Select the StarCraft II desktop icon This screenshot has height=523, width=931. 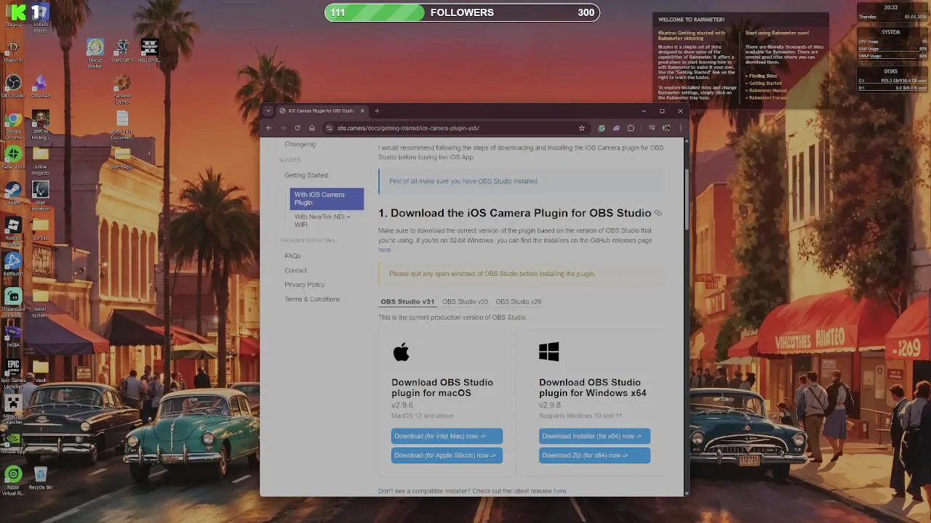(x=122, y=51)
